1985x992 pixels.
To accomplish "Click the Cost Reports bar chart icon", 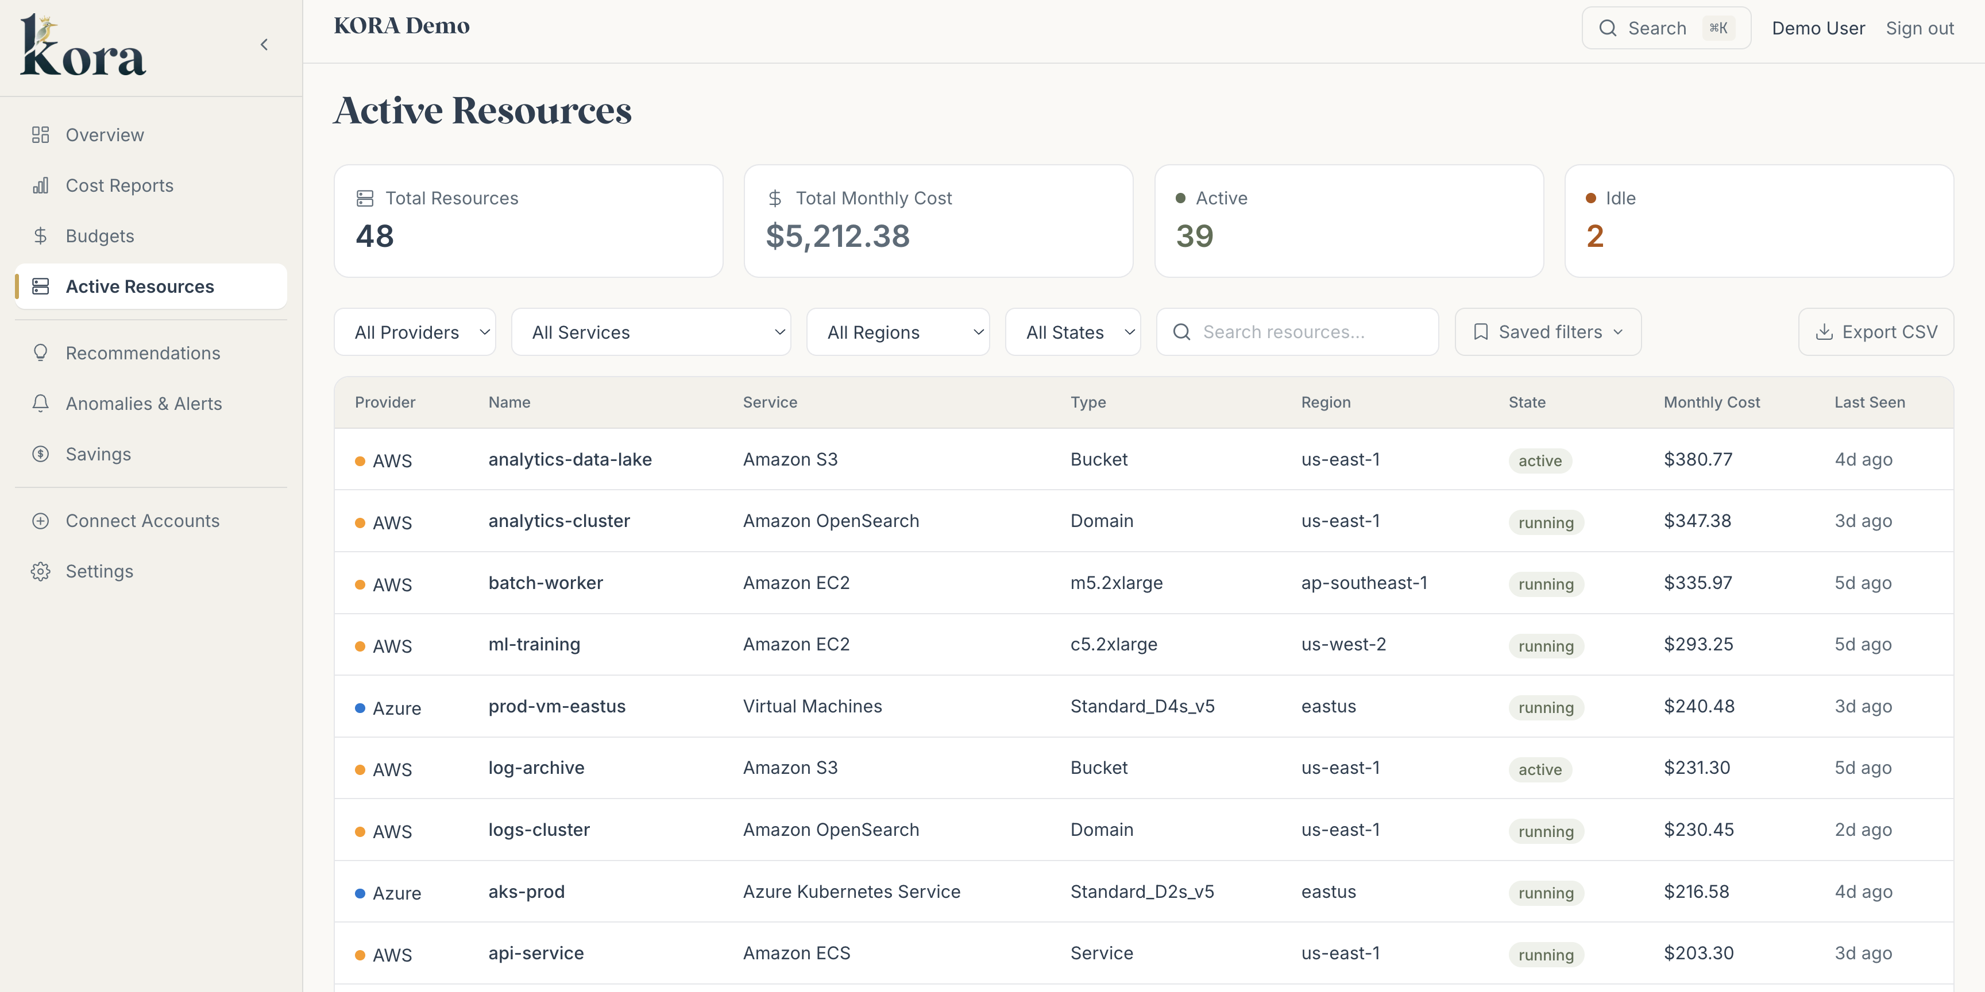I will (x=41, y=185).
